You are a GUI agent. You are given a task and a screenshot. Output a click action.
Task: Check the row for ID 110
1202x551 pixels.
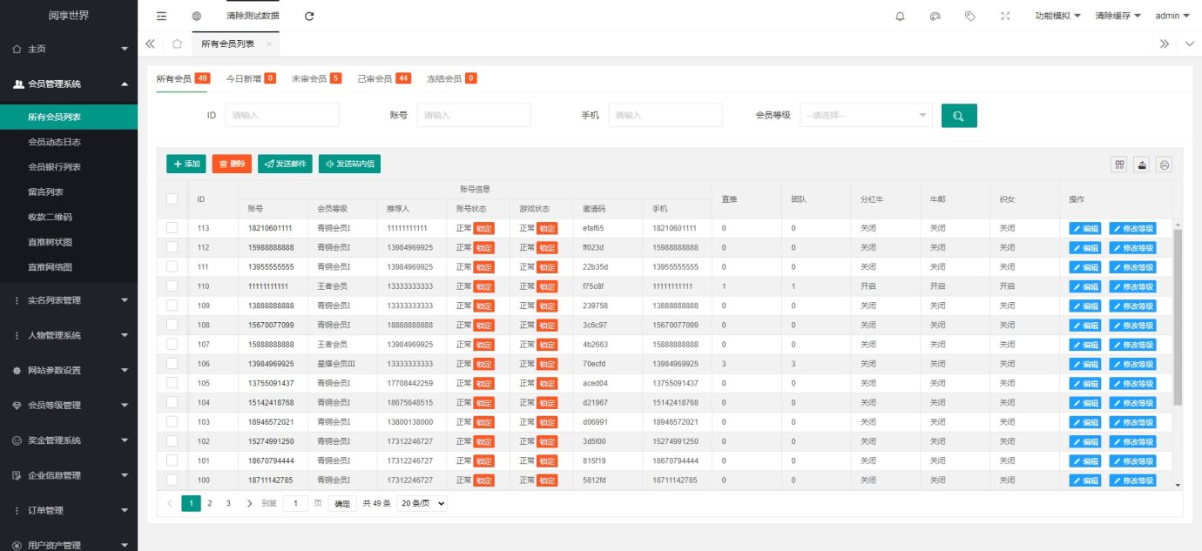click(x=172, y=286)
